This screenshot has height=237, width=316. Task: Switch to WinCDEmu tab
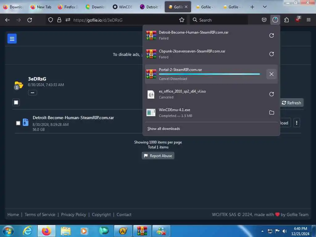tap(123, 7)
